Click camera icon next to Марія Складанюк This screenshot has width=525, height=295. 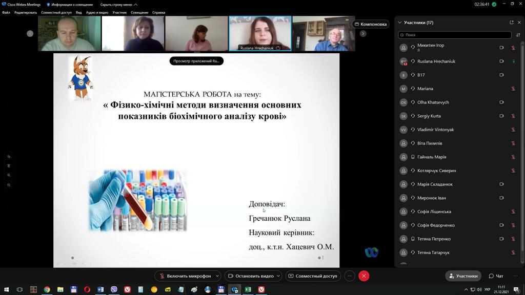[x=501, y=184]
